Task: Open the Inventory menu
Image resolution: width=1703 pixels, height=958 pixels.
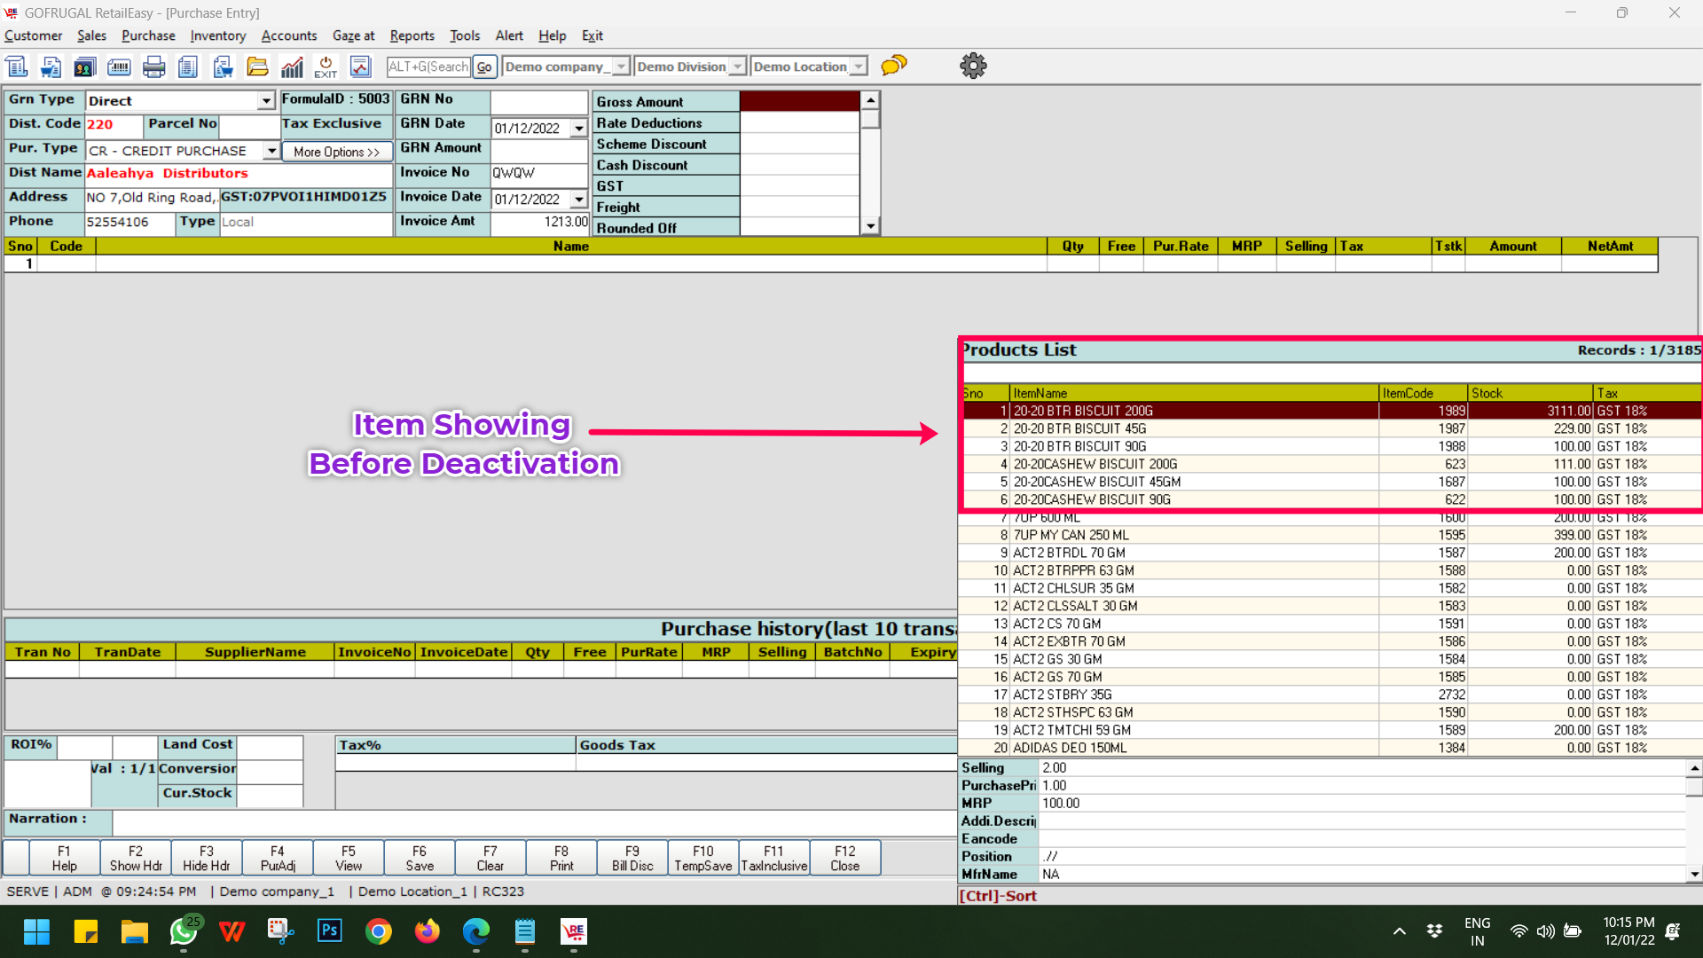Action: pos(217,35)
